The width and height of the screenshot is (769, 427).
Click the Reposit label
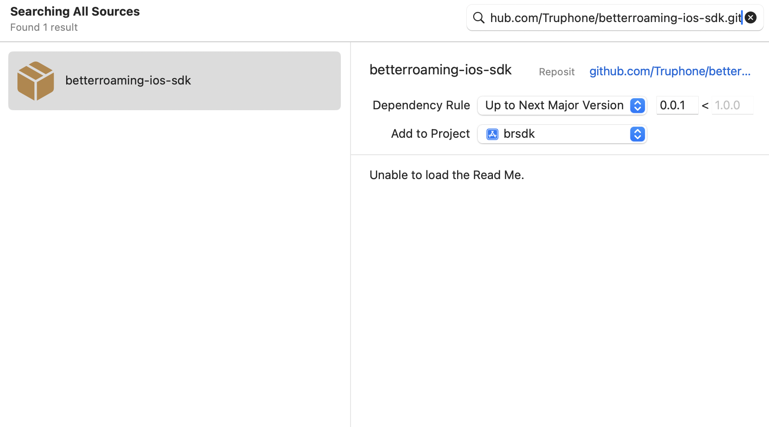pyautogui.click(x=556, y=72)
